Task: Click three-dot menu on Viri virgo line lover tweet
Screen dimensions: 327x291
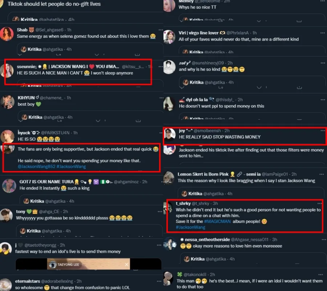Action: tap(323, 33)
